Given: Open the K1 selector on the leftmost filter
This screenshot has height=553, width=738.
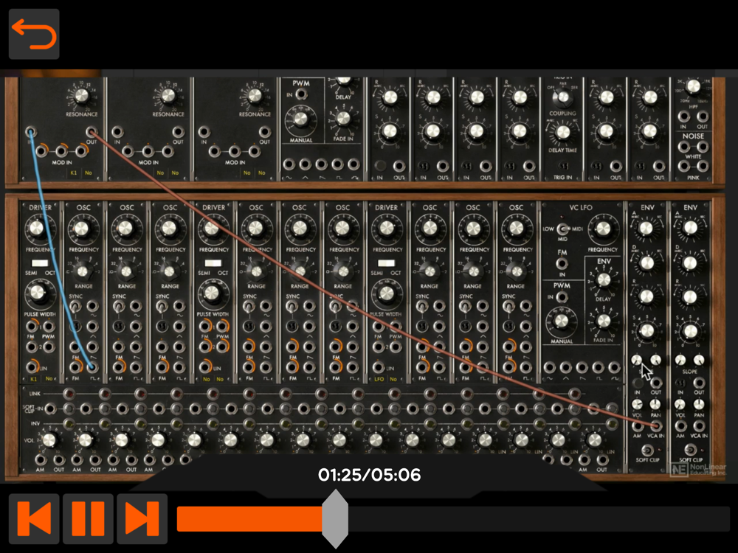Looking at the screenshot, I should click(x=73, y=173).
